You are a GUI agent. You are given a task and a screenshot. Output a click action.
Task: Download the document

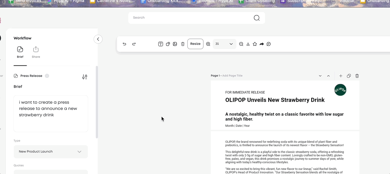coord(248,44)
